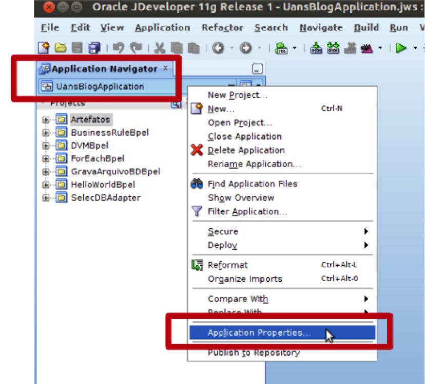Select Rename Application... menu entry

(x=282, y=164)
